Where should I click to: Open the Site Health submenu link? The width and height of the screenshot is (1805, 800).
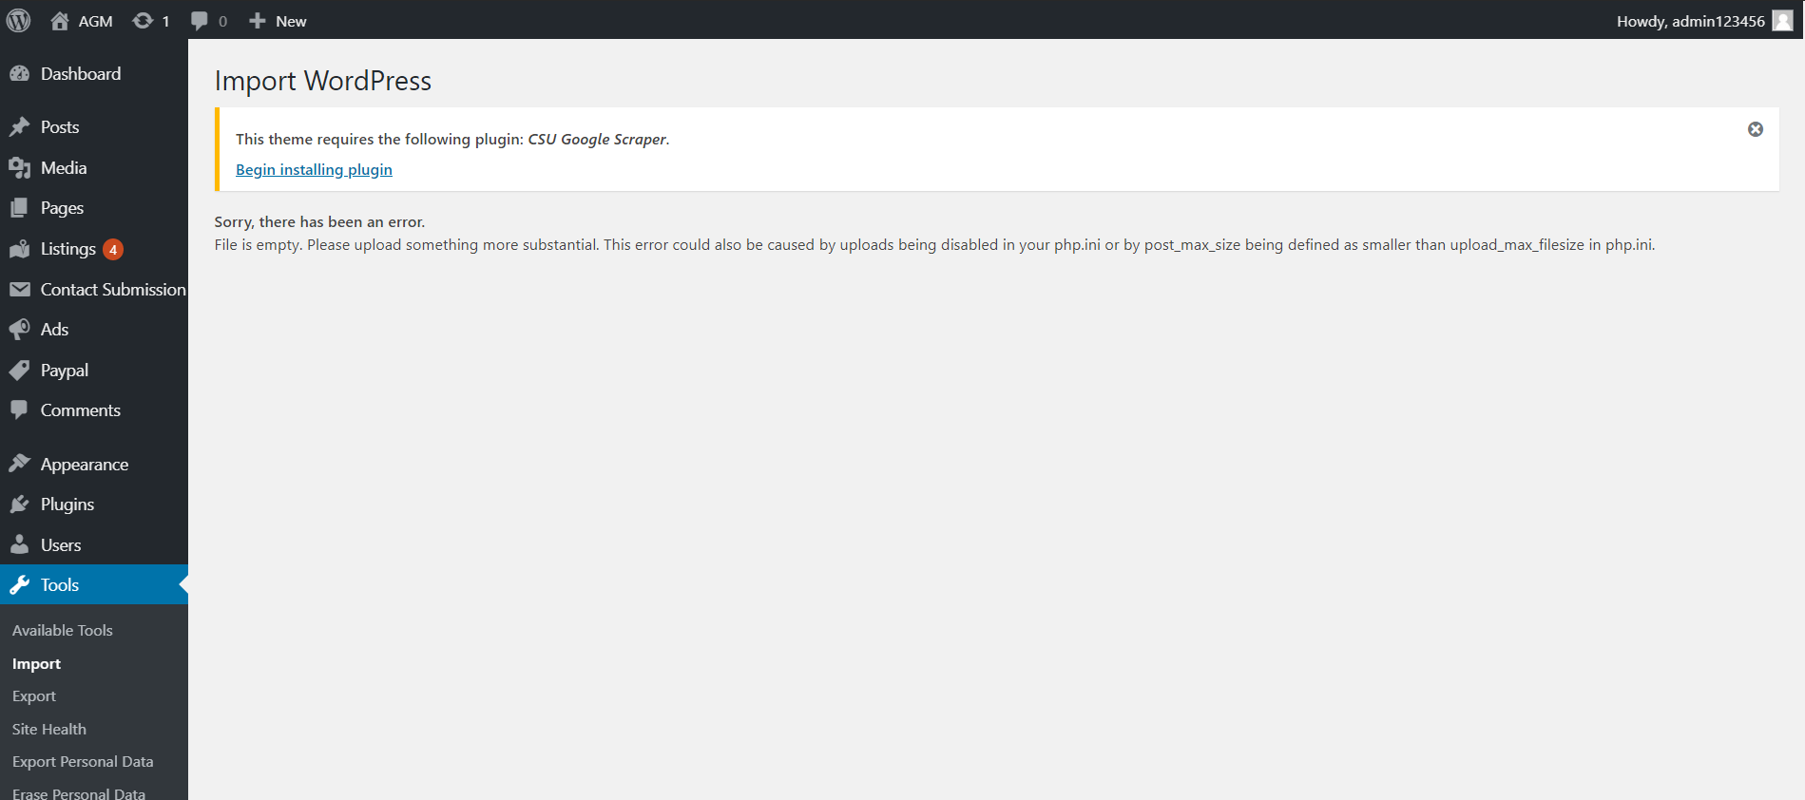coord(49,730)
